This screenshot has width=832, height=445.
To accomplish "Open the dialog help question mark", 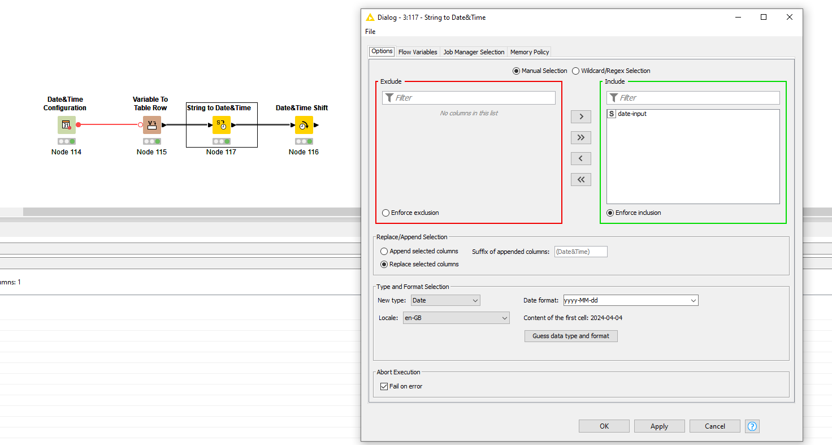I will 752,426.
